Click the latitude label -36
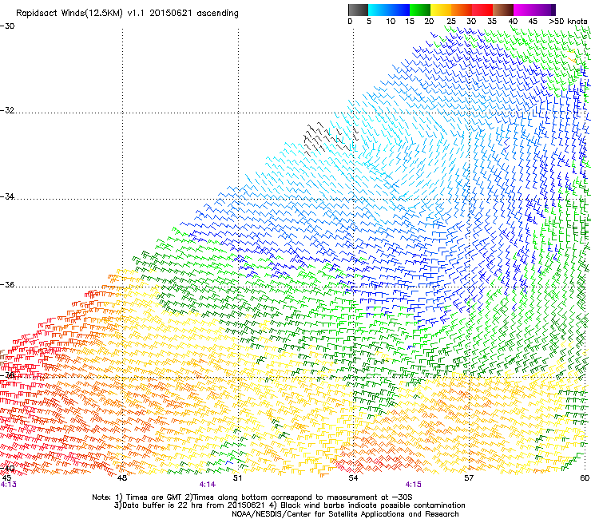The width and height of the screenshot is (591, 519). click(x=7, y=284)
